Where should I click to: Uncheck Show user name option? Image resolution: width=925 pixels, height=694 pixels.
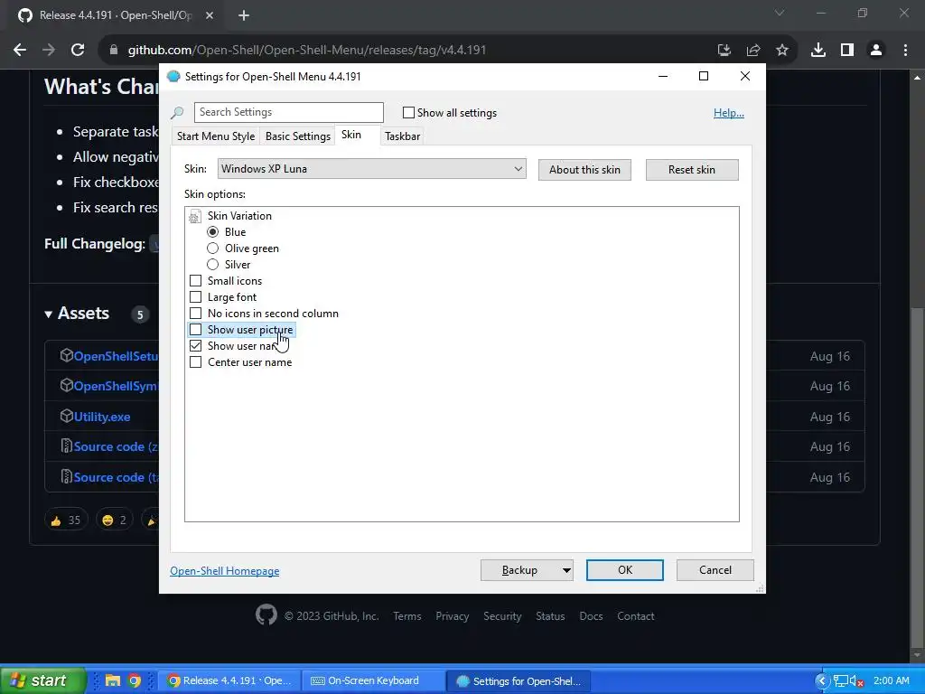(x=195, y=346)
